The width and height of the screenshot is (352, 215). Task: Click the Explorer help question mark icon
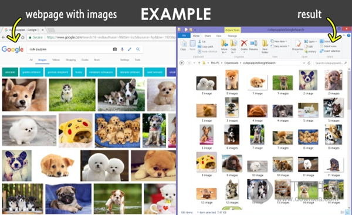click(348, 35)
